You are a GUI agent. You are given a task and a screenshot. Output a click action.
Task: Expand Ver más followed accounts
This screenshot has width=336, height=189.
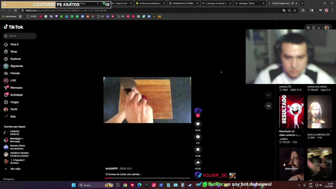tap(12, 169)
